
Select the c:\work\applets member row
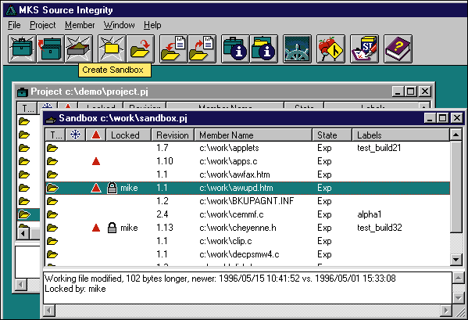tap(248, 148)
